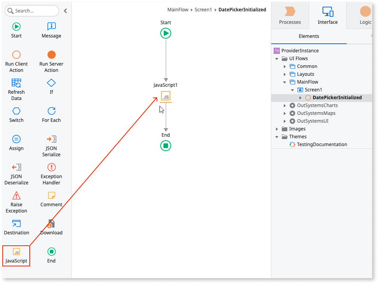Pick the For Each tool
Screen dimensions: 378x284
[x=51, y=115]
